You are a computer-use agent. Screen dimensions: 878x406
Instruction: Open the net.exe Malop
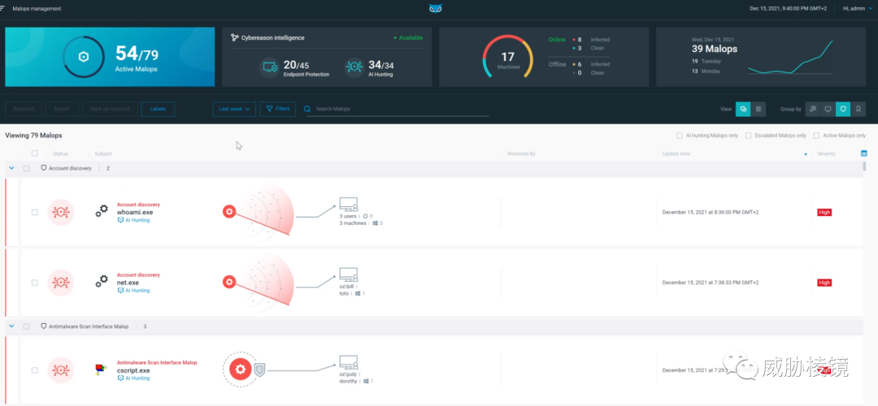click(x=128, y=283)
